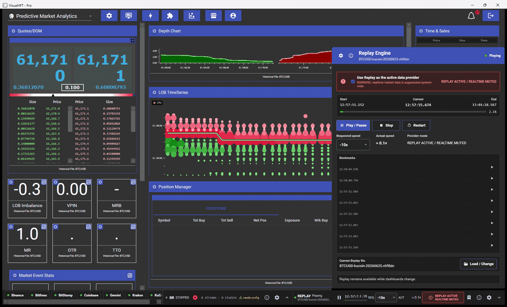Screen dimensions: 507x307
Task: Click the logout icon at the top right
Action: click(x=490, y=16)
